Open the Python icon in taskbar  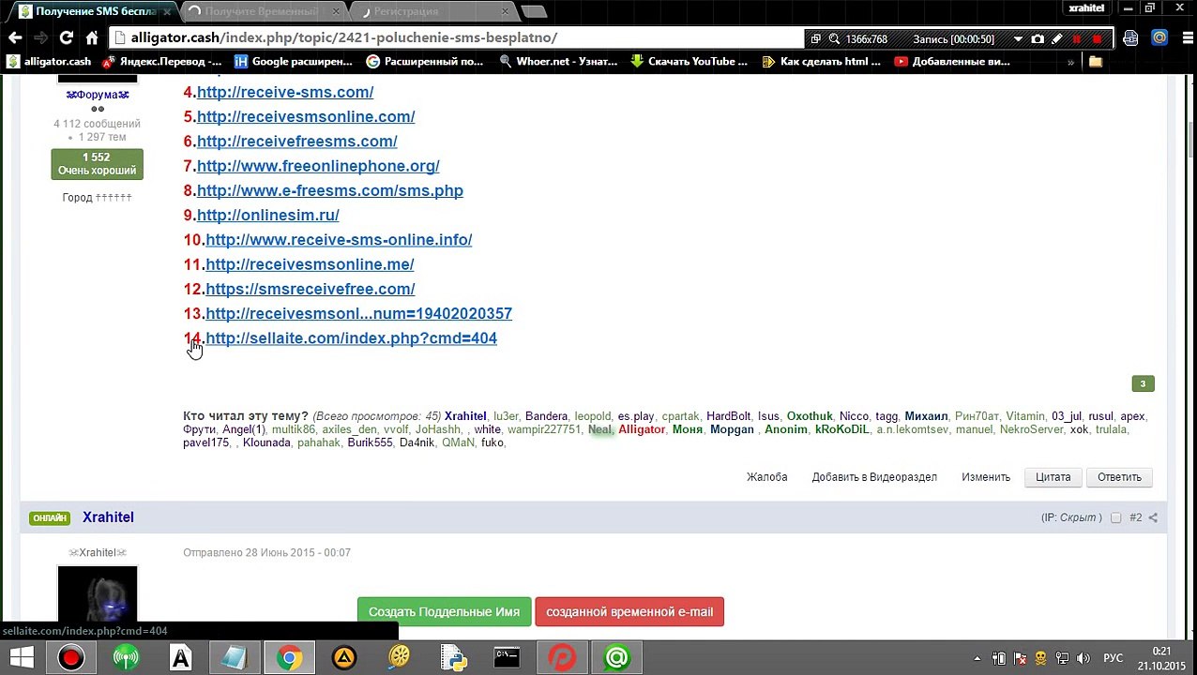453,658
